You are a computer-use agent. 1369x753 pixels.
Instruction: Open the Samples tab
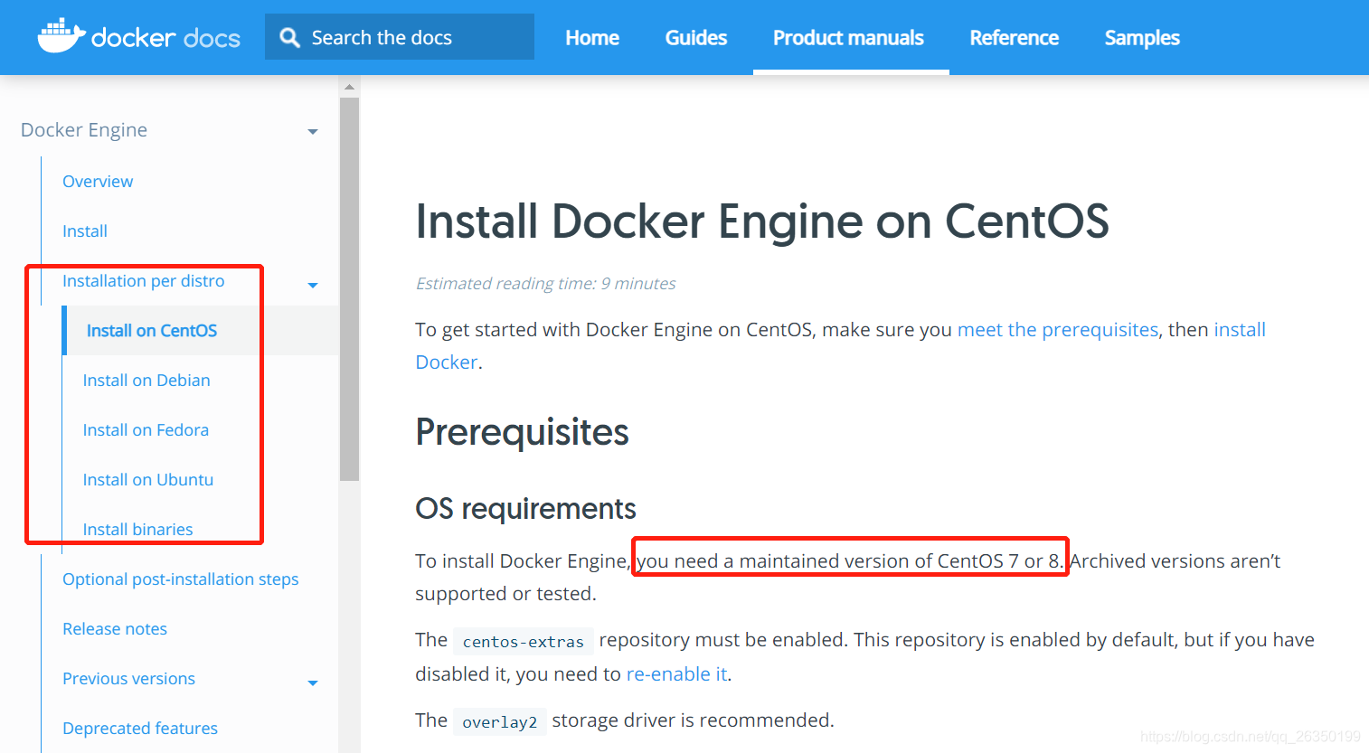1142,38
